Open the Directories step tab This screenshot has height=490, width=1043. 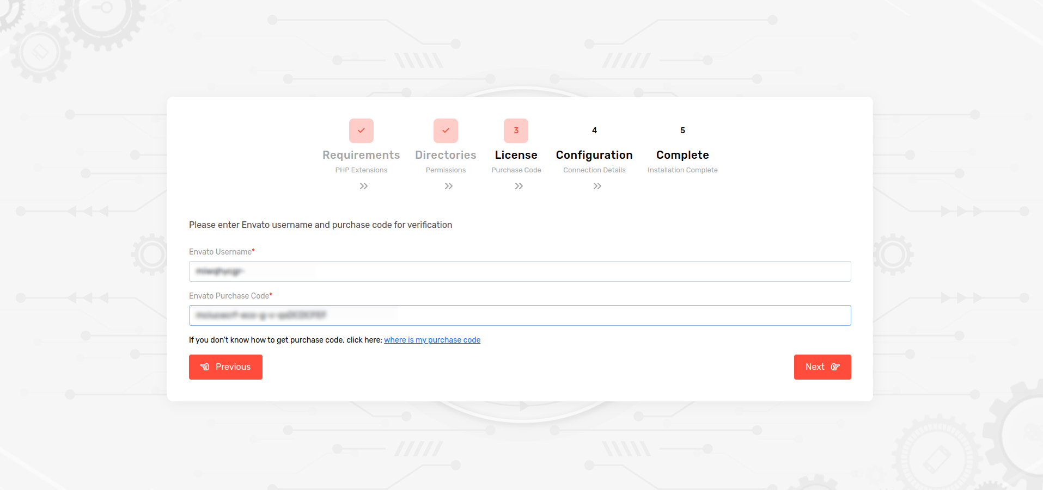(x=446, y=155)
